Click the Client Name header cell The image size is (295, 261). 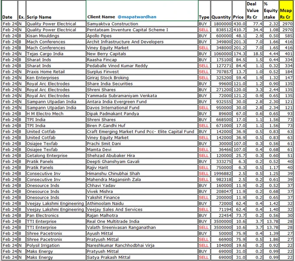point(142,10)
